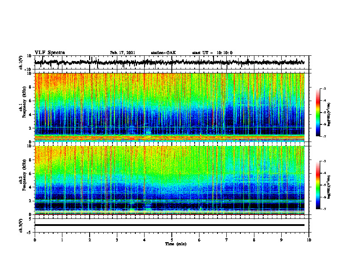Viewport: 348px width, 269px height.
Task: Click the ch.2 spectrogram "4" kHz tick label
Action: [x=31, y=187]
